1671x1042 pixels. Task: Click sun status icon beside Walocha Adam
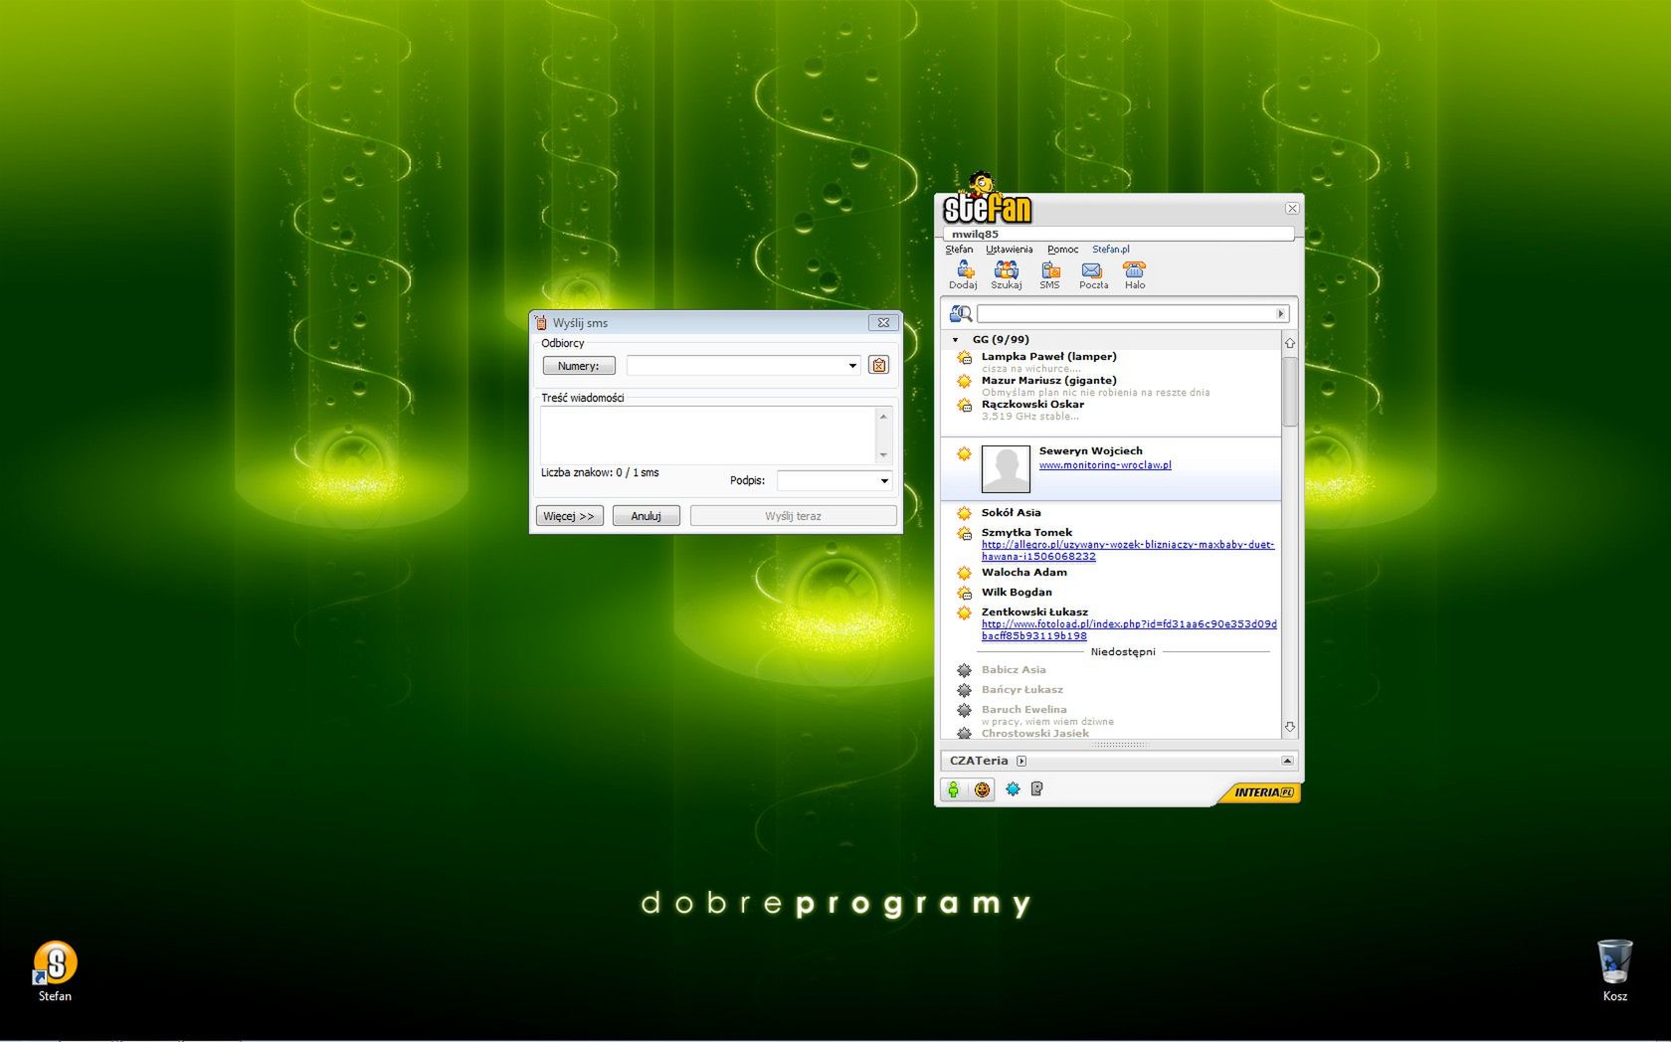(964, 574)
